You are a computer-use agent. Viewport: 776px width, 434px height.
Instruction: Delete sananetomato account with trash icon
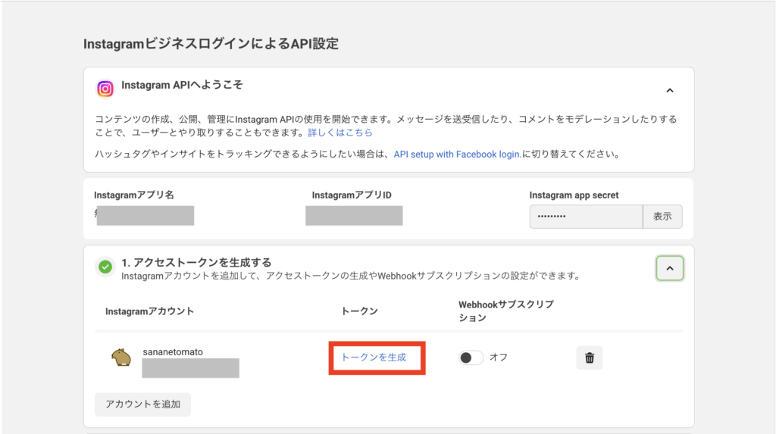590,358
